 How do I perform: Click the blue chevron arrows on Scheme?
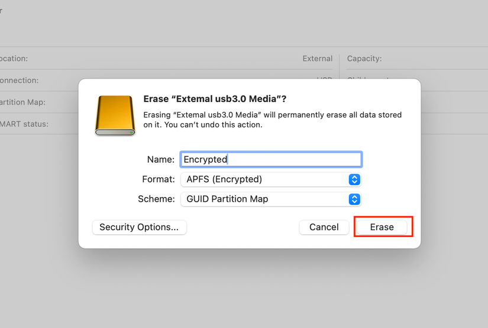[x=354, y=199]
